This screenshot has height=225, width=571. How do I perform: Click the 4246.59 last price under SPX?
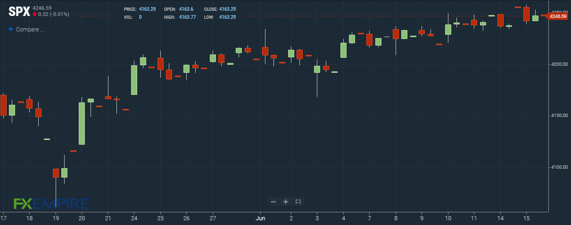[x=42, y=8]
